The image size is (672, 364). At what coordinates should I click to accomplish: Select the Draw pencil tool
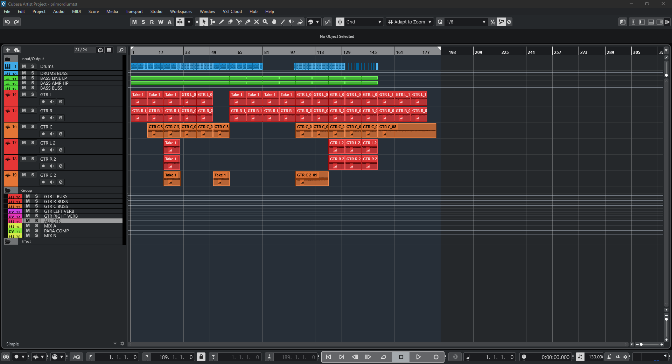[x=221, y=22]
